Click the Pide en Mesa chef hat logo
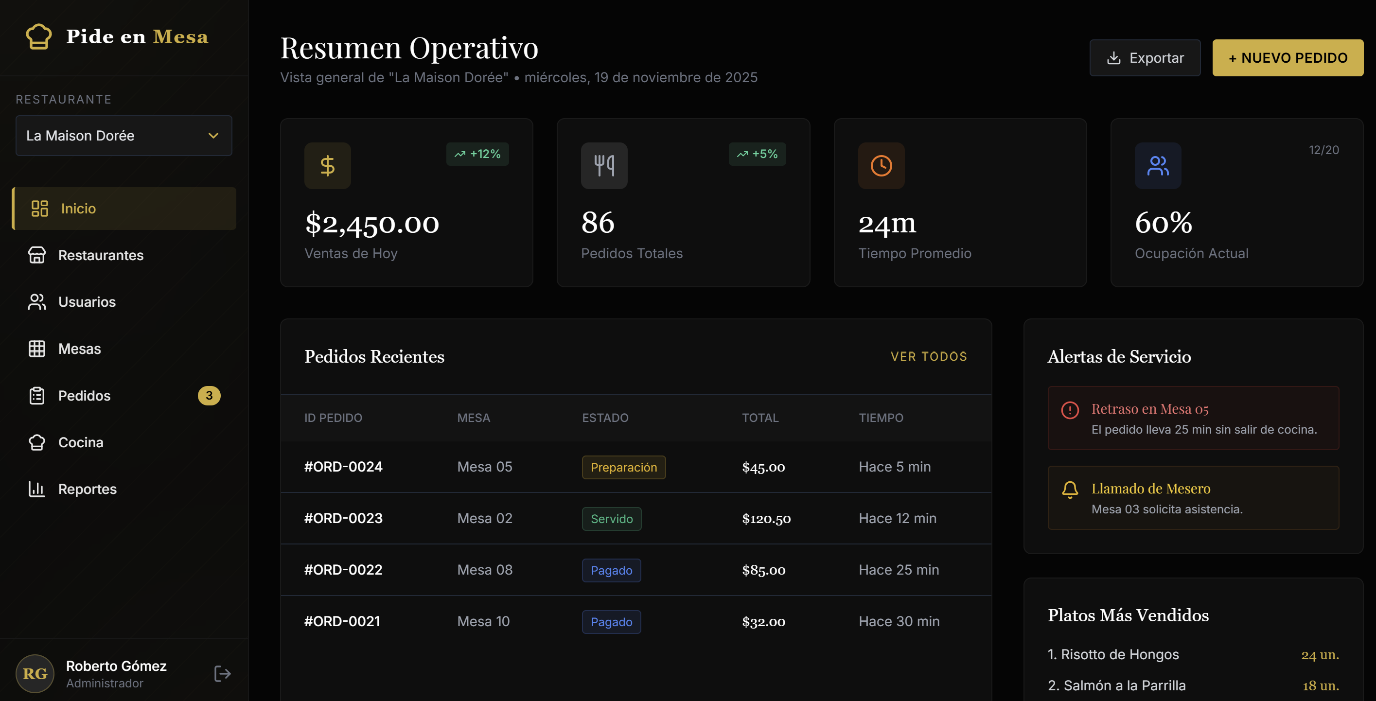The width and height of the screenshot is (1376, 701). click(x=37, y=36)
